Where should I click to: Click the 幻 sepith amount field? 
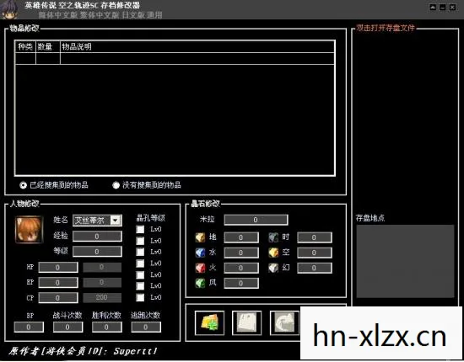[x=315, y=268]
